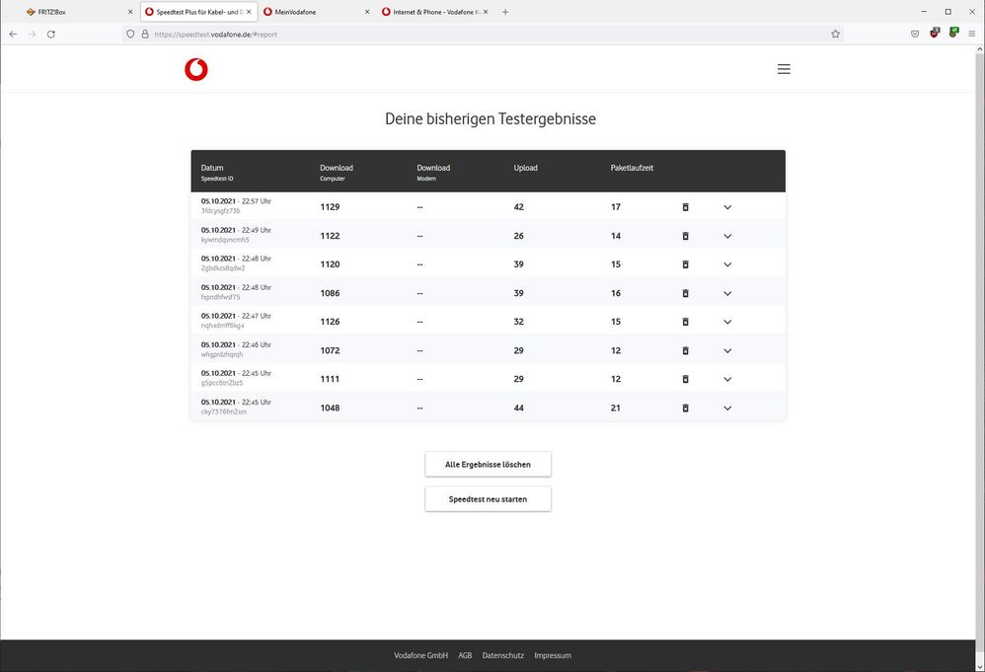Click the heading Deine bisherigen Testergebnisse
The width and height of the screenshot is (985, 672).
tap(491, 118)
